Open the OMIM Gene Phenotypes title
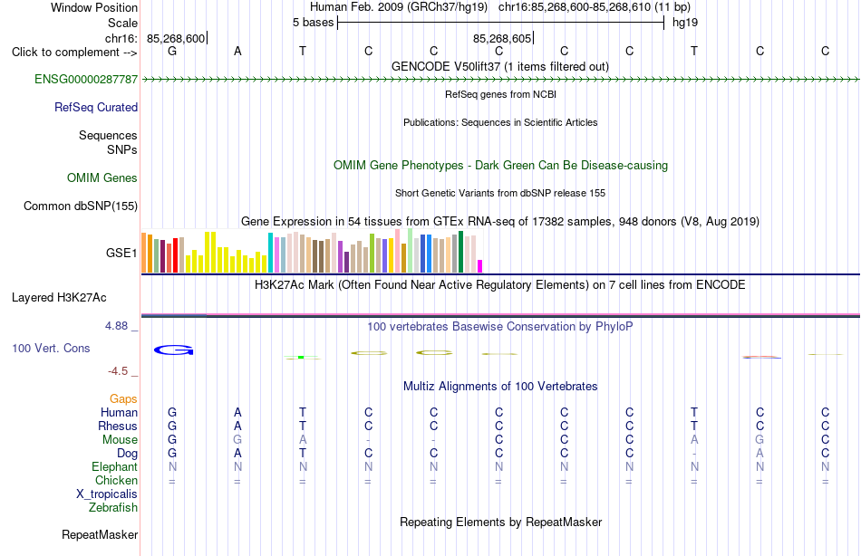 pyautogui.click(x=500, y=165)
